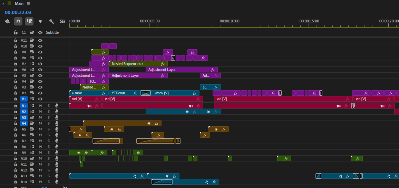Select Adjustment Layer clip on V5 after Nested
The image size is (399, 188).
[x=138, y=75]
